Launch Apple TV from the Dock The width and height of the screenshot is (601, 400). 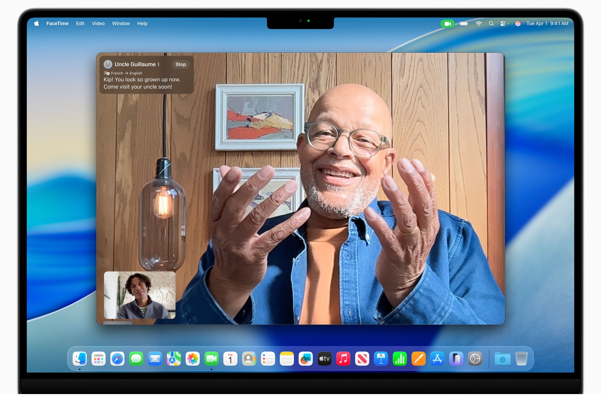tap(324, 359)
